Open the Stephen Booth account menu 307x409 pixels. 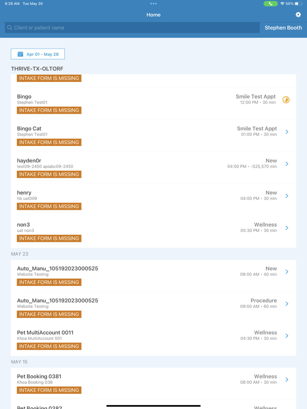coord(283,28)
